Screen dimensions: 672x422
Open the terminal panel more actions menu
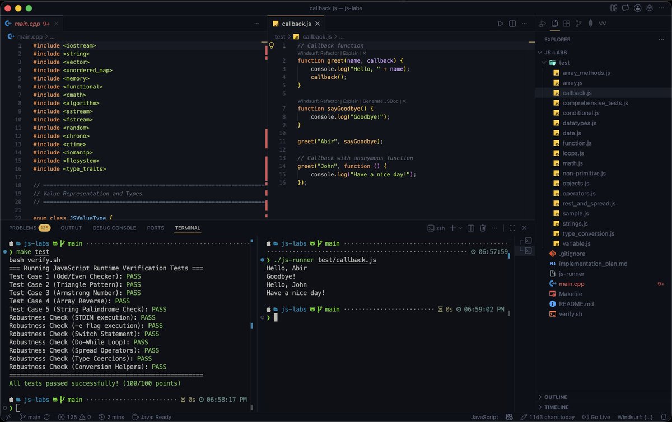pyautogui.click(x=495, y=228)
